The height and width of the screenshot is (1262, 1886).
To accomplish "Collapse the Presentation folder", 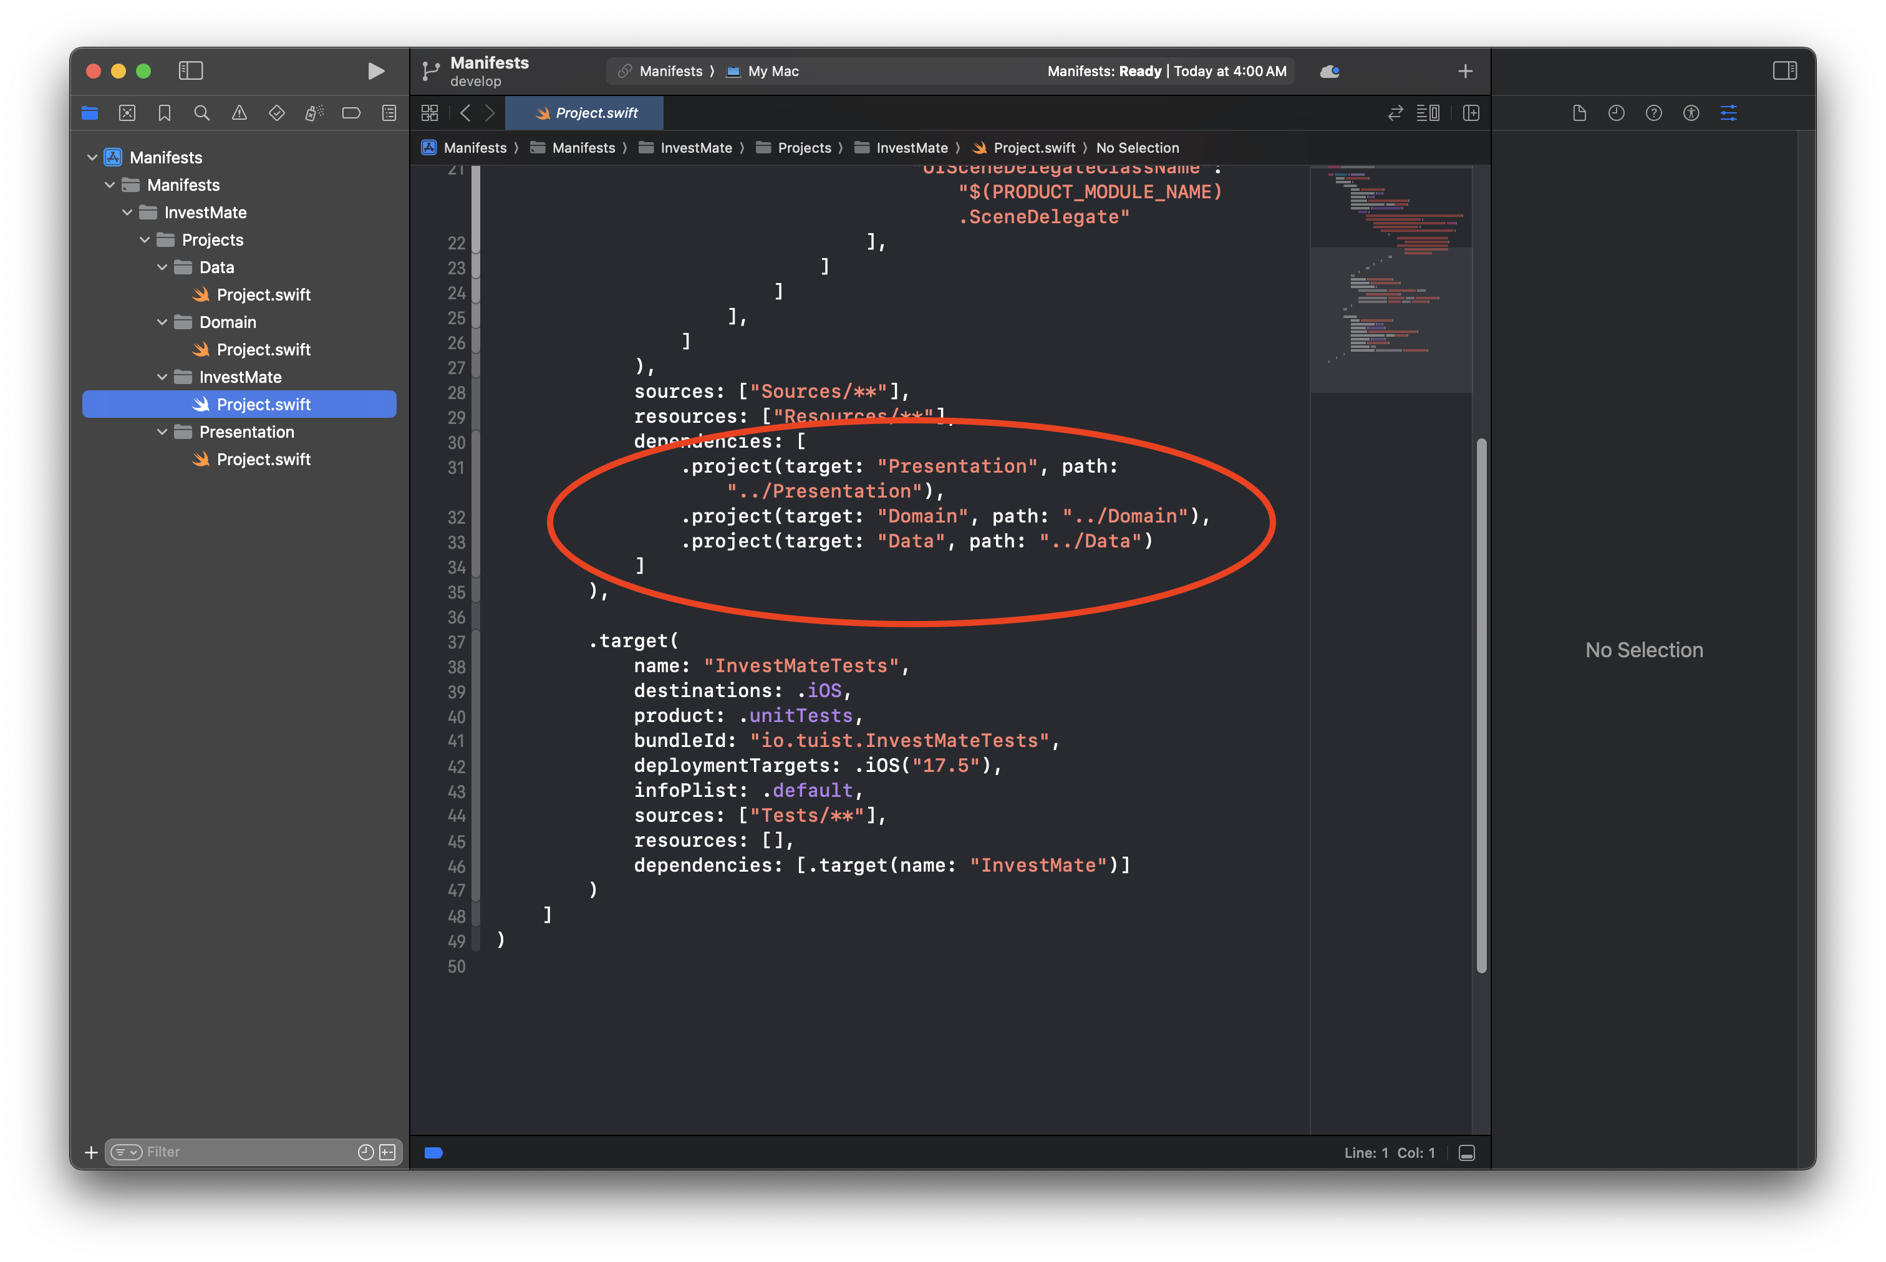I will point(163,432).
